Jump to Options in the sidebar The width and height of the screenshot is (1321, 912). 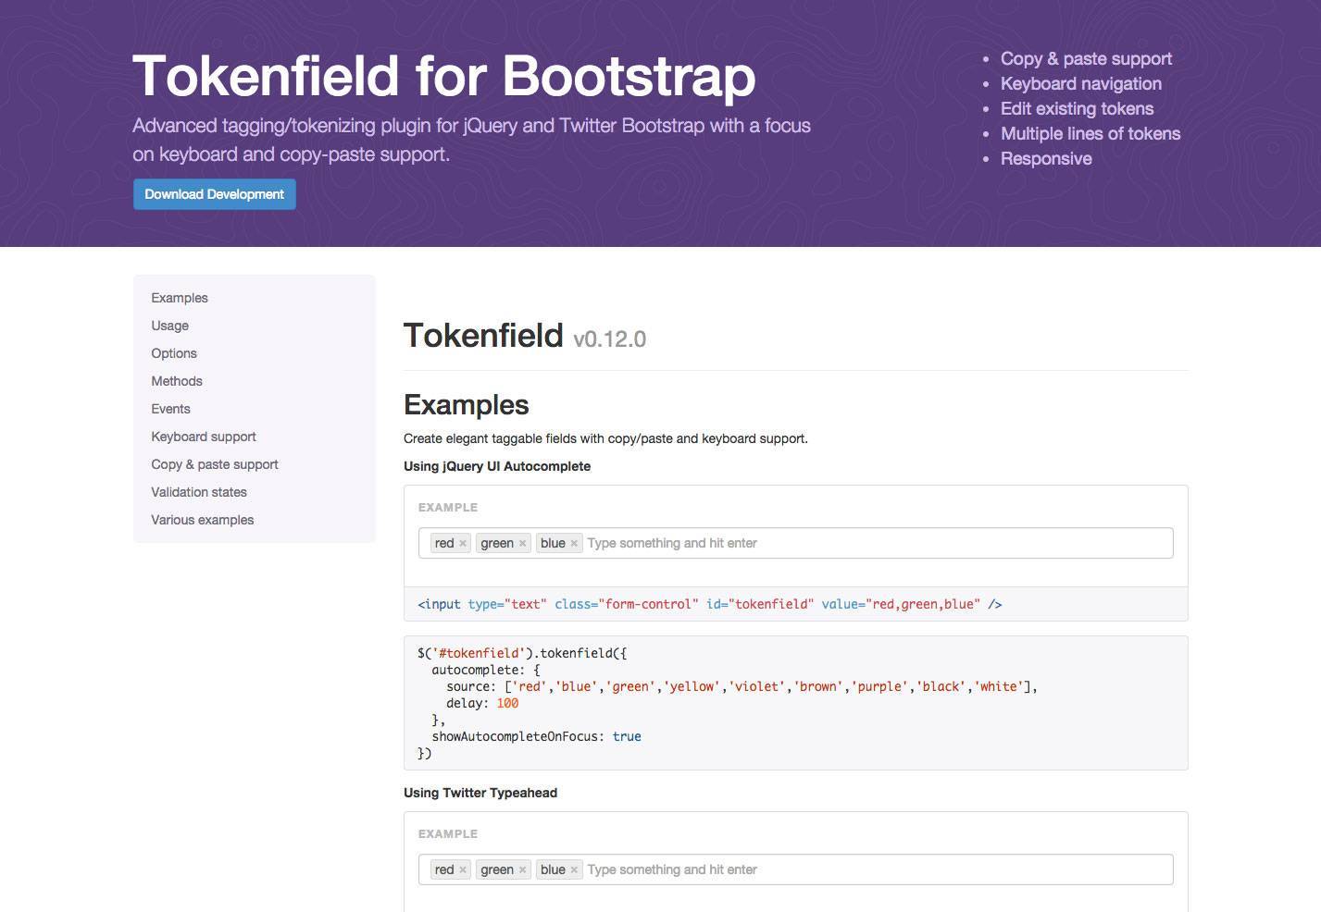point(174,353)
